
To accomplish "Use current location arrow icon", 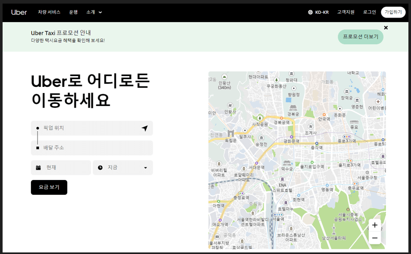I will pos(145,128).
